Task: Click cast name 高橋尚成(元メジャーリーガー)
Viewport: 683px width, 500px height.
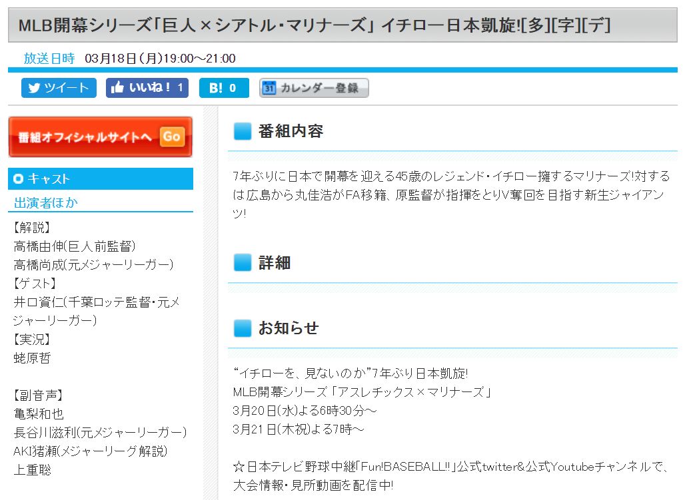Action: click(94, 264)
